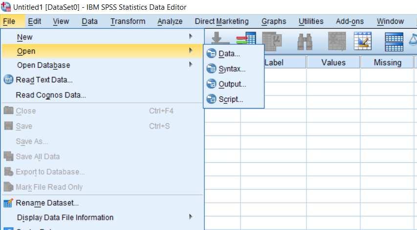Image resolution: width=417 pixels, height=230 pixels.
Task: Open the View menu
Action: (x=61, y=21)
